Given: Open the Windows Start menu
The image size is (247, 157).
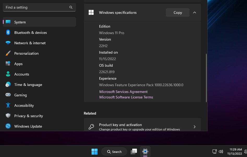Looking at the screenshot, I should (x=94, y=152).
